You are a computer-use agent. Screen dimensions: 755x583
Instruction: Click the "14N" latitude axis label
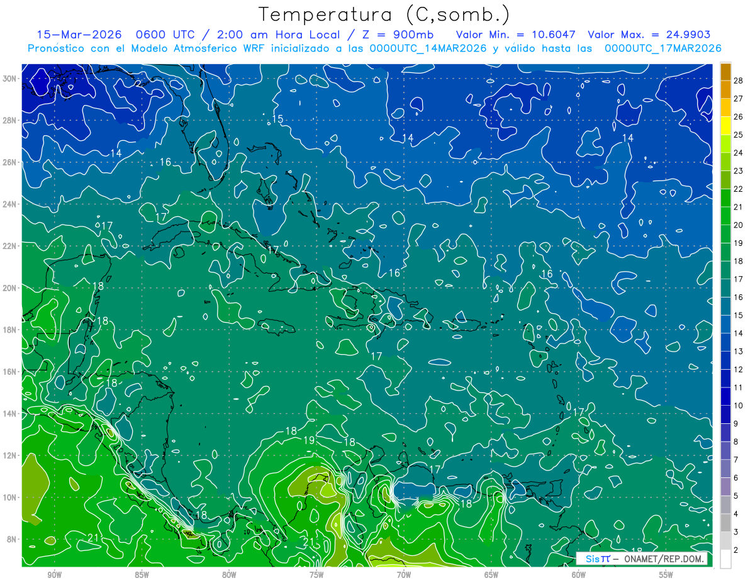pyautogui.click(x=9, y=414)
